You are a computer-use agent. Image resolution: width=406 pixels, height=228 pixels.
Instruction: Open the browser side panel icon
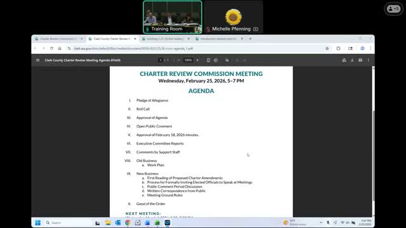pos(350,48)
